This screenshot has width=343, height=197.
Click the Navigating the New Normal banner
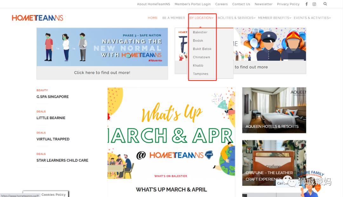(102, 47)
